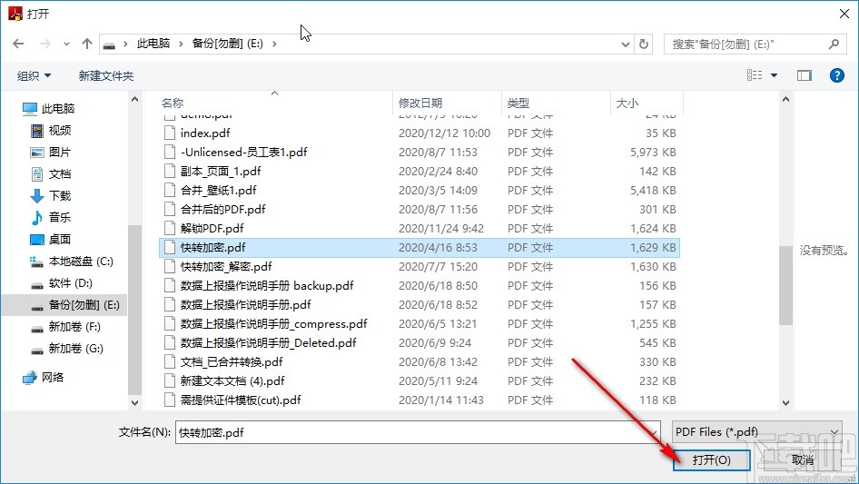Go back using the left arrow
The width and height of the screenshot is (859, 484).
[18, 44]
